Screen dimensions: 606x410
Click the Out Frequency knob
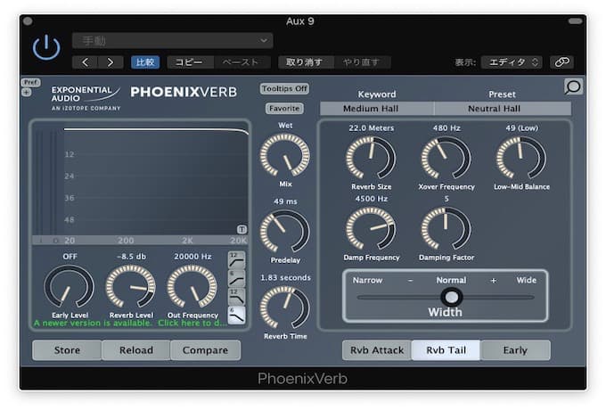192,286
